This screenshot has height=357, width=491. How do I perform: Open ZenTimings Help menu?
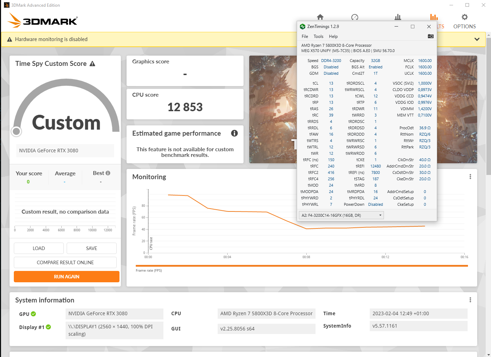click(333, 36)
